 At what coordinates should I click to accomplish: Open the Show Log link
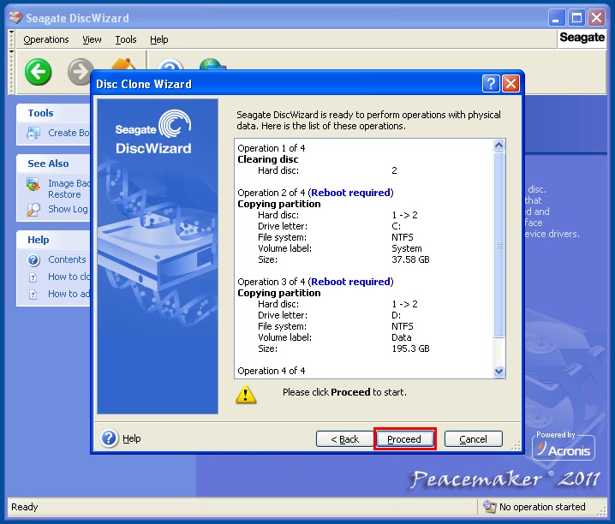(68, 209)
